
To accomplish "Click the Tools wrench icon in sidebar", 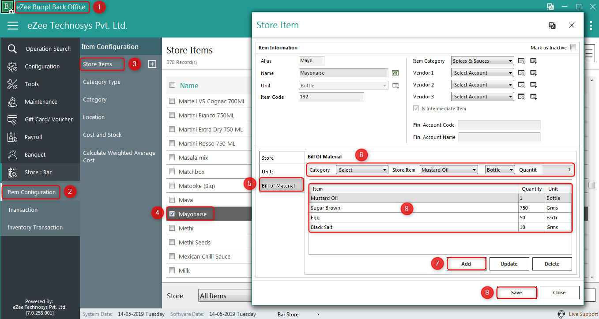I will 12,84.
